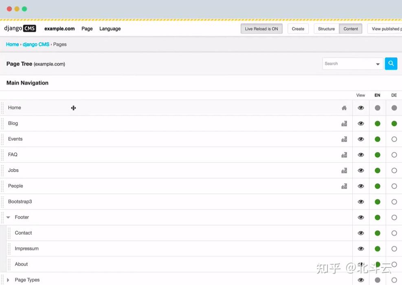
Task: Click the apphook icon in Events row
Action: pos(344,139)
